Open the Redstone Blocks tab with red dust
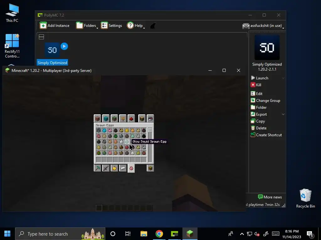321x240 pixels. [131, 118]
